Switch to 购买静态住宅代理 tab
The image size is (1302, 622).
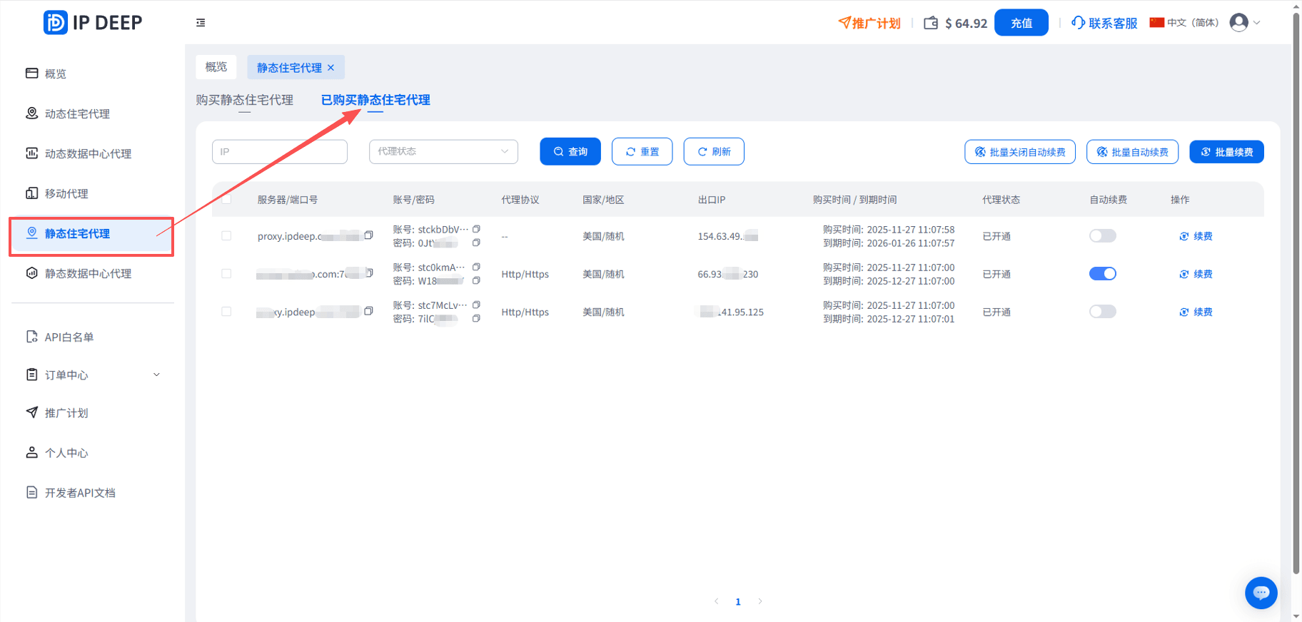pos(244,100)
